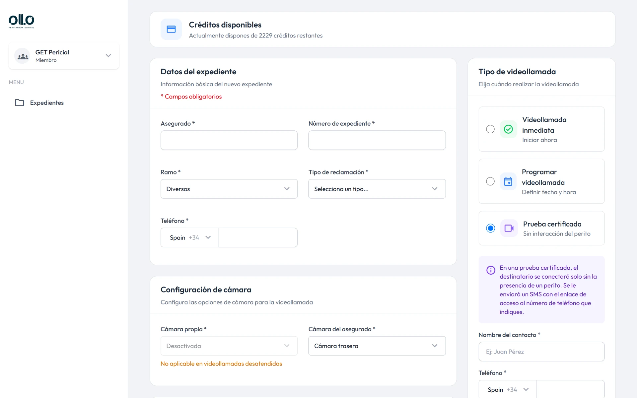Open the Tipo de reclamación dropdown
Screen dimensions: 637x398
point(377,189)
